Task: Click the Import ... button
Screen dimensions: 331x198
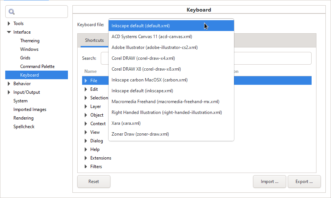Action: coord(269,182)
